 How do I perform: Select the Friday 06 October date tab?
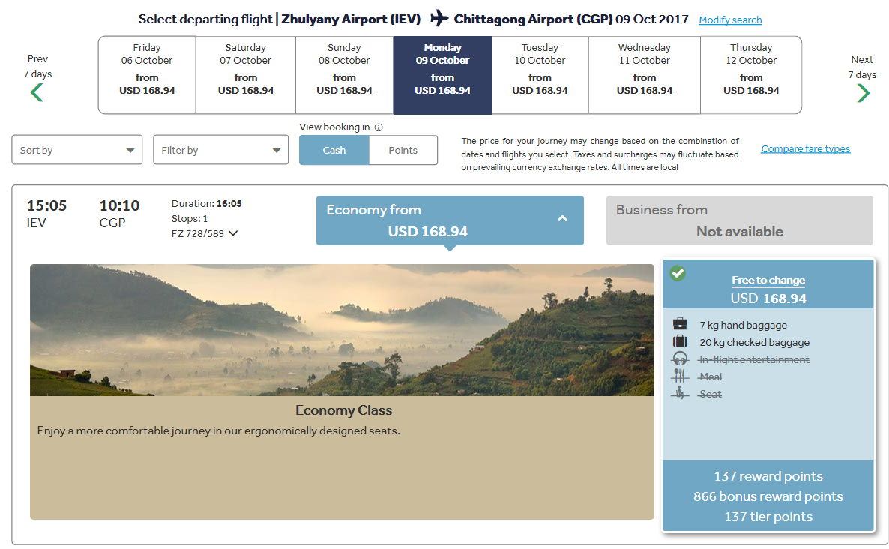(147, 75)
